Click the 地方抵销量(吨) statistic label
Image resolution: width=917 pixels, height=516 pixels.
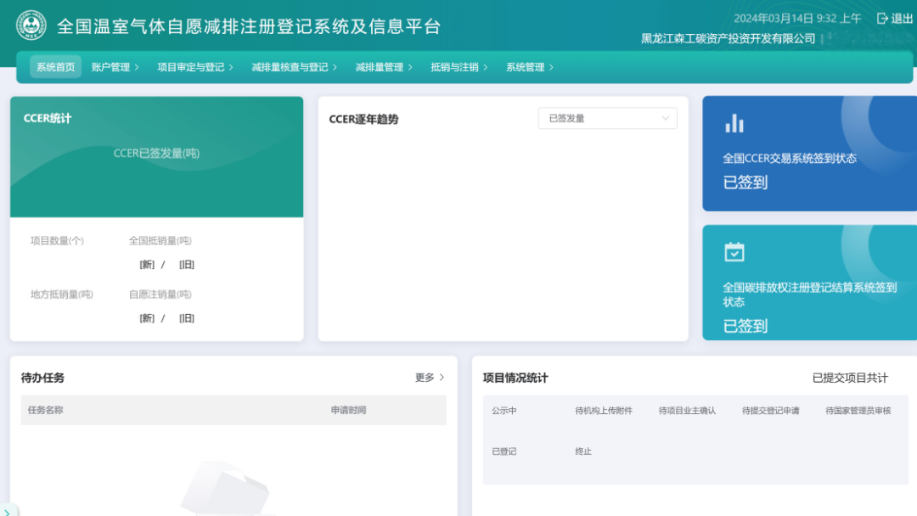62,294
